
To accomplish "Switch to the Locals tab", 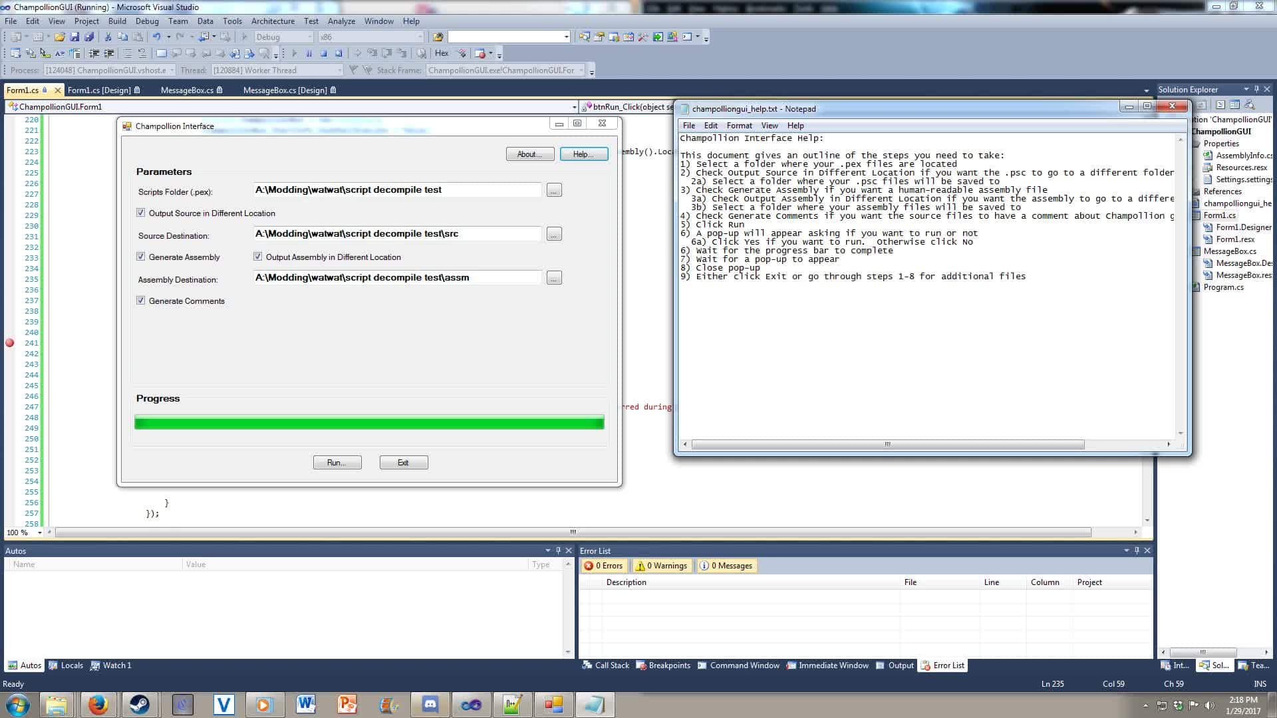I will coord(66,665).
